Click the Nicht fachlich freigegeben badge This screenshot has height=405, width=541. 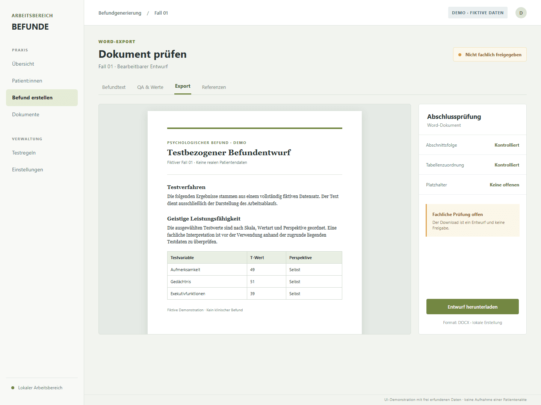490,54
